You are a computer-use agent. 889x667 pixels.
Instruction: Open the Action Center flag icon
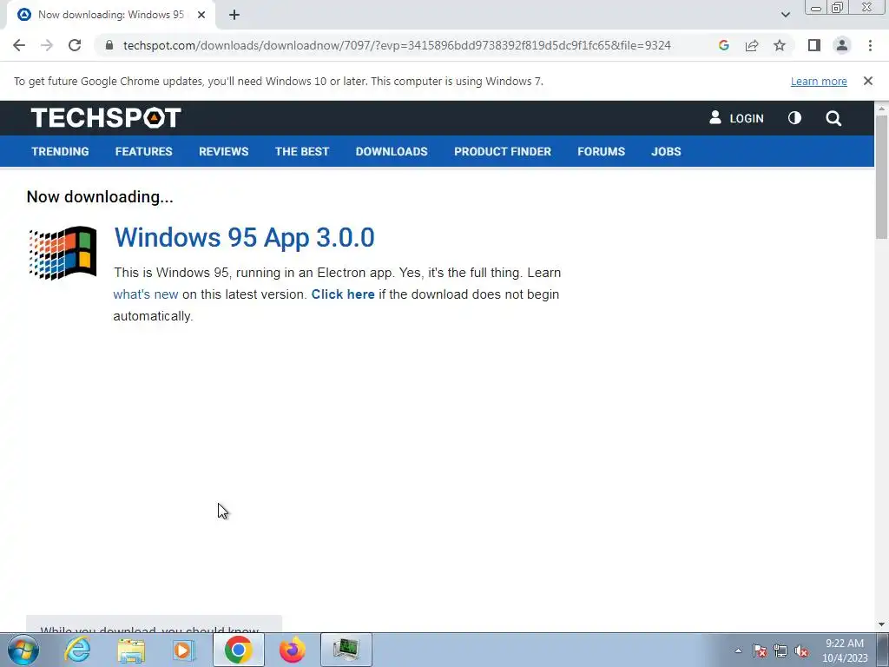pos(760,650)
